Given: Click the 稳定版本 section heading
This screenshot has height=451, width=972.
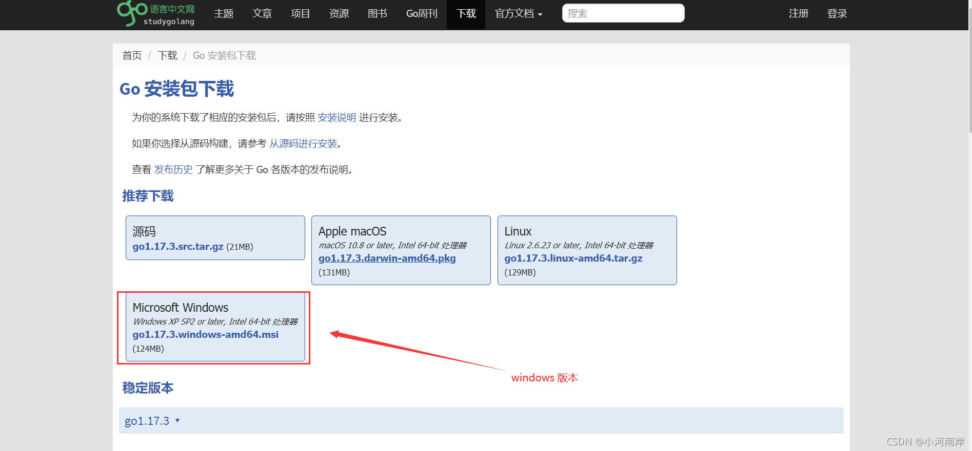Looking at the screenshot, I should (148, 388).
